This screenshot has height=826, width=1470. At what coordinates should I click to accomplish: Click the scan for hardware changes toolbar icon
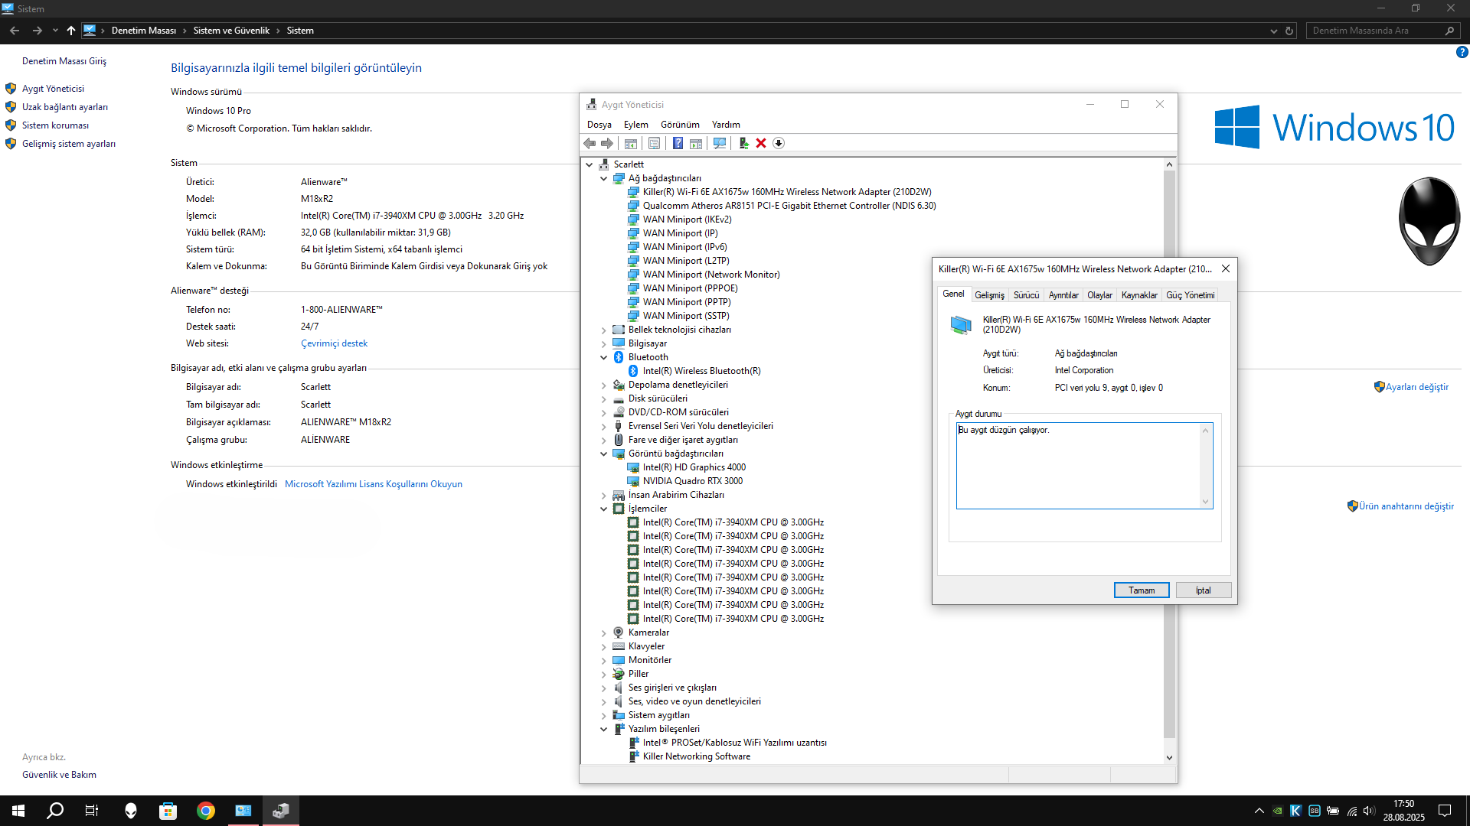pos(720,143)
